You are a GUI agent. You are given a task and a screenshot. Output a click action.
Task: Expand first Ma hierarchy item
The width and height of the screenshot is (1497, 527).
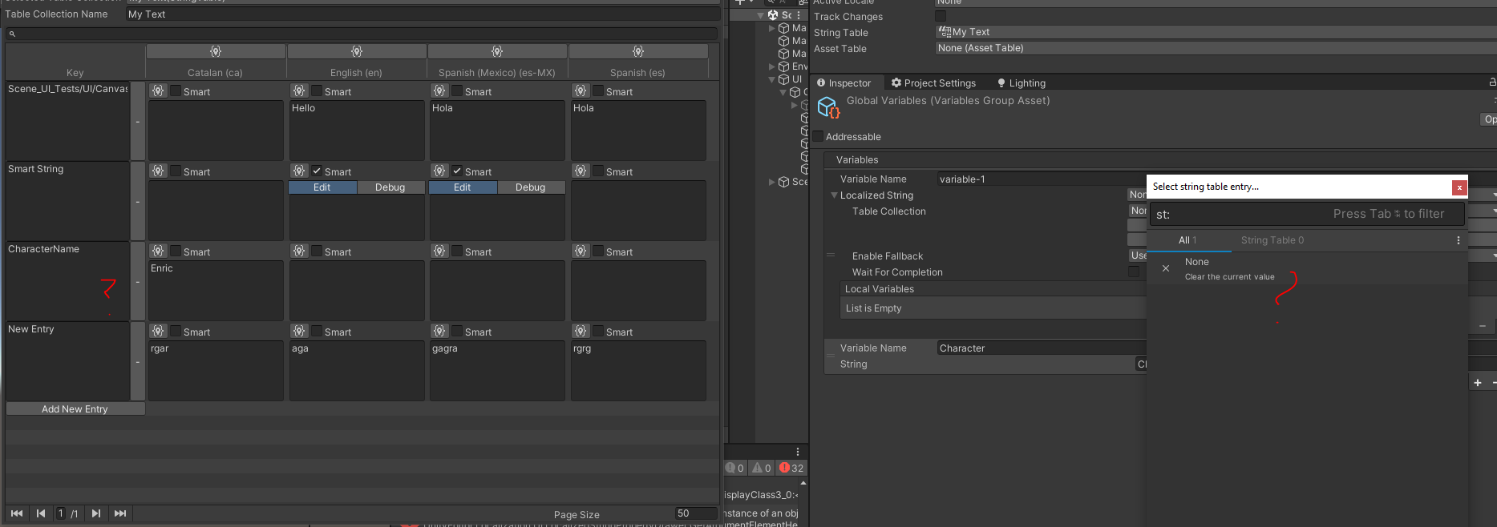(772, 28)
